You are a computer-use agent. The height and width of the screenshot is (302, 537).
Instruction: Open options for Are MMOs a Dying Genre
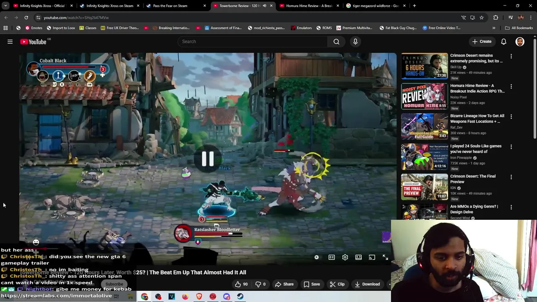pyautogui.click(x=511, y=207)
